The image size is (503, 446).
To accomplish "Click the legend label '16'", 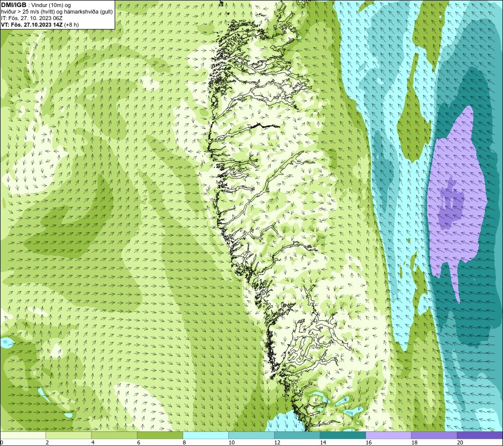I will point(369,443).
